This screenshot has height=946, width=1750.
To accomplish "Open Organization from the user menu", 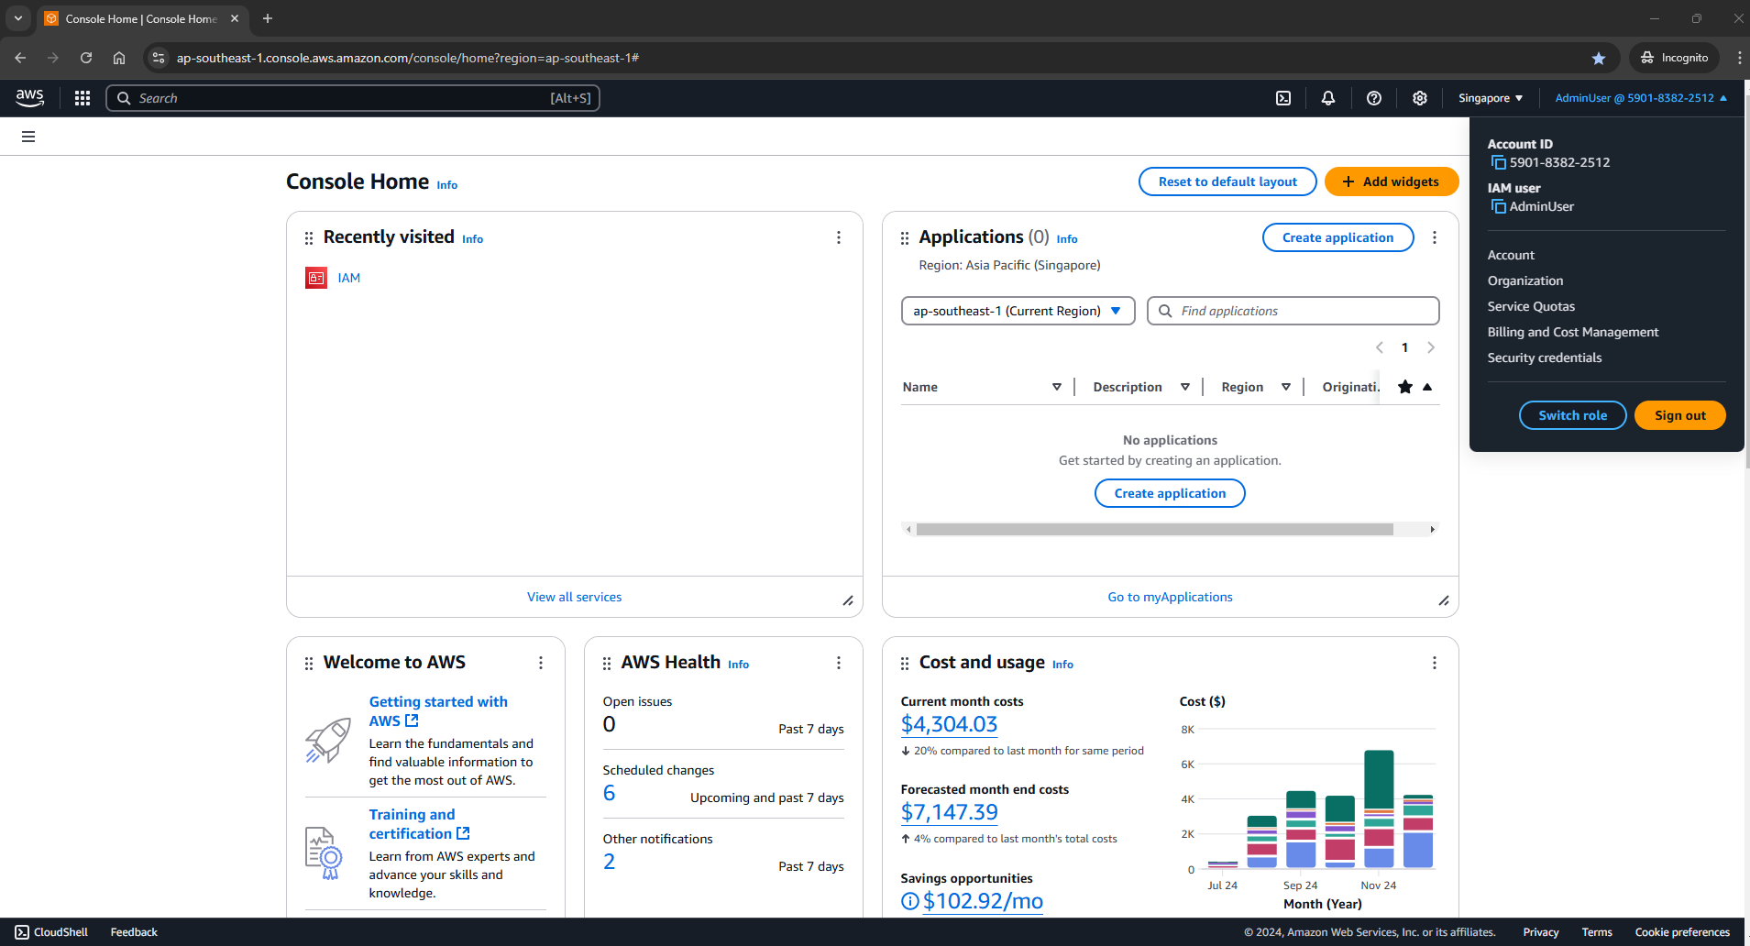I will coord(1525,280).
